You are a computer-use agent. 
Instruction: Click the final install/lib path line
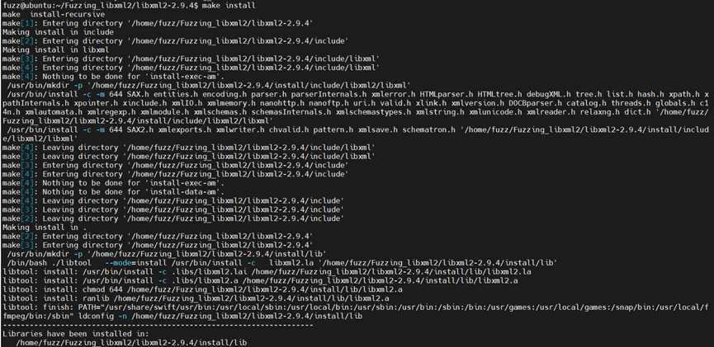[131, 342]
